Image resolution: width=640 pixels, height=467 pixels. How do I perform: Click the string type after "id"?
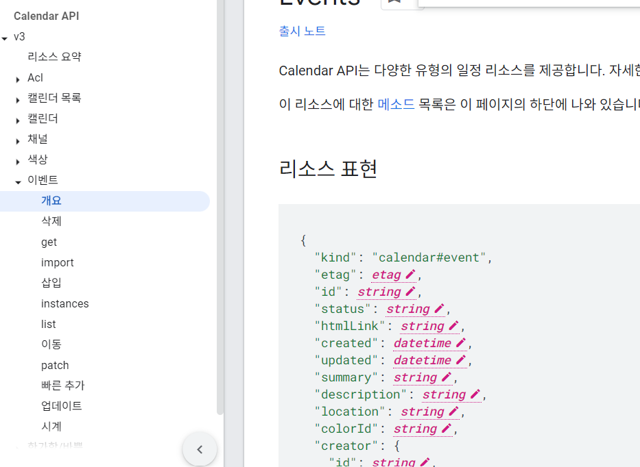pyautogui.click(x=379, y=292)
